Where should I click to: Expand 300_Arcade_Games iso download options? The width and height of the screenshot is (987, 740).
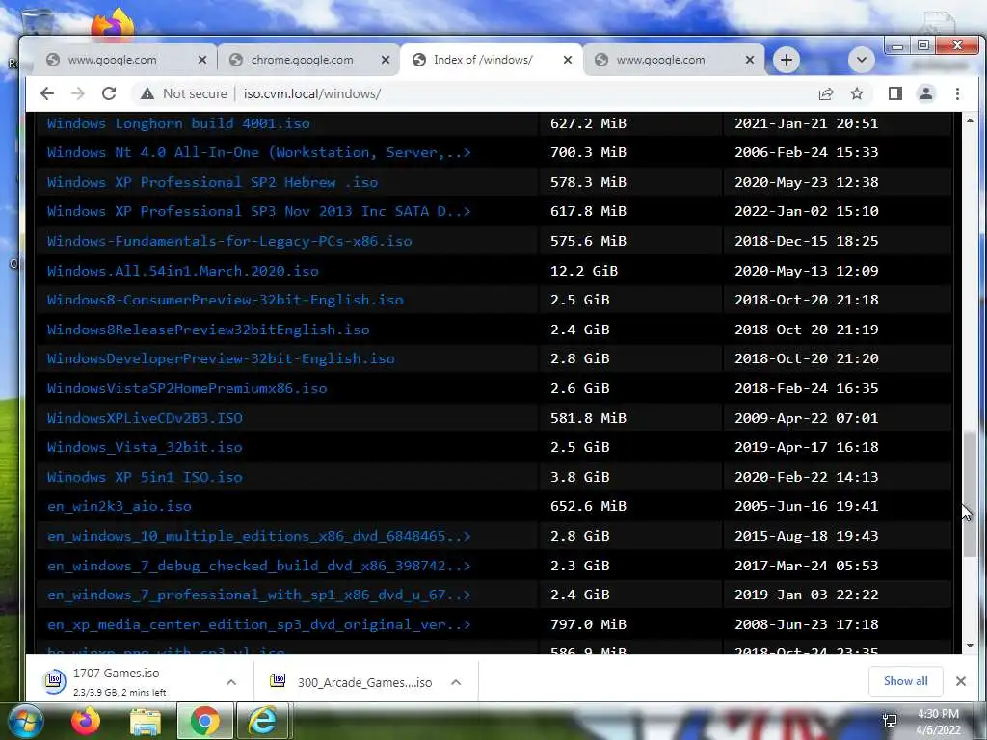click(456, 682)
